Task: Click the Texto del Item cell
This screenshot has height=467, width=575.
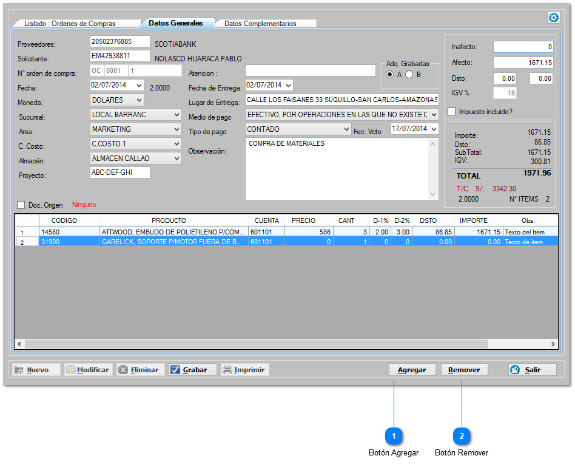Action: click(531, 232)
